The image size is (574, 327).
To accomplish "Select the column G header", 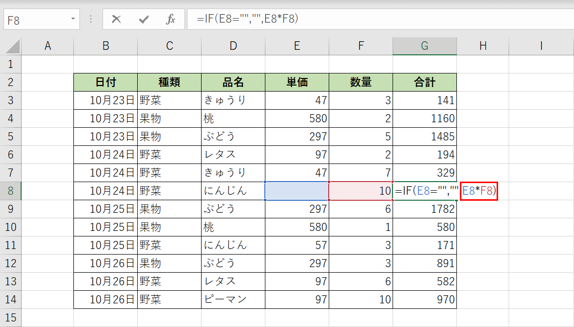I will pyautogui.click(x=425, y=45).
